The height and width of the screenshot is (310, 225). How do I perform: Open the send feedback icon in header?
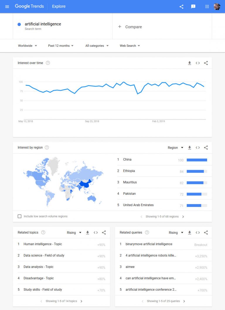pyautogui.click(x=193, y=6)
